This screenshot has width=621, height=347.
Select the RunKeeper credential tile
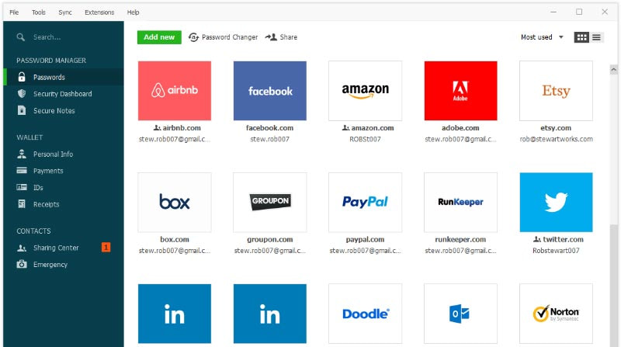tap(460, 202)
